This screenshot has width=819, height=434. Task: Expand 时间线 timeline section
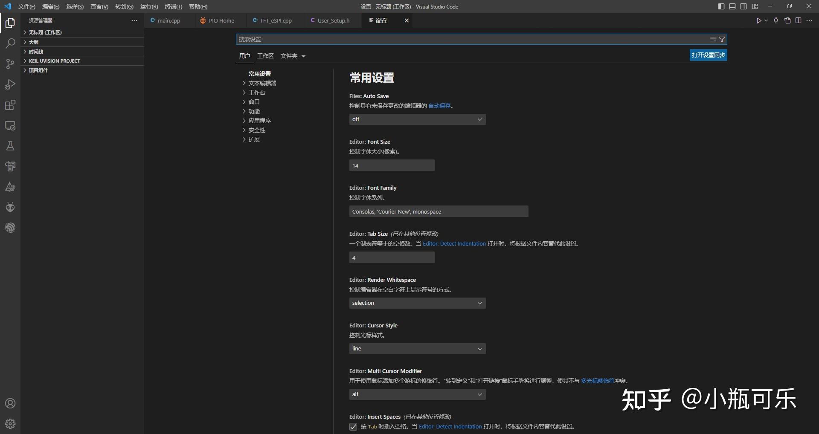(82, 52)
